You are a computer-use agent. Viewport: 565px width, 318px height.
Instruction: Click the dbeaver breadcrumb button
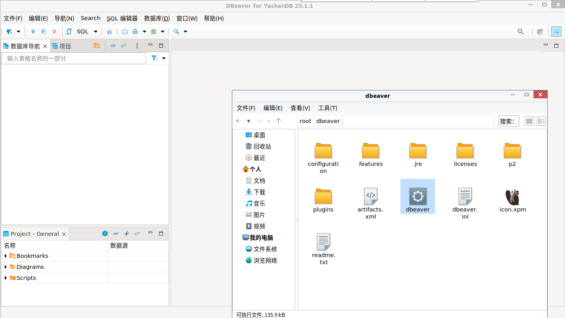328,121
